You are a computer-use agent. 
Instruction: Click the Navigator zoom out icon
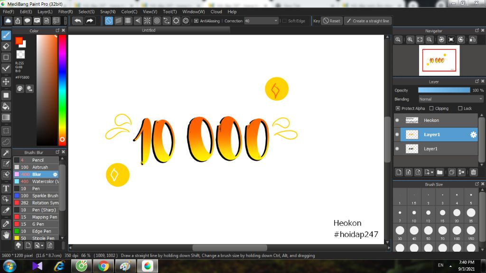pos(429,40)
